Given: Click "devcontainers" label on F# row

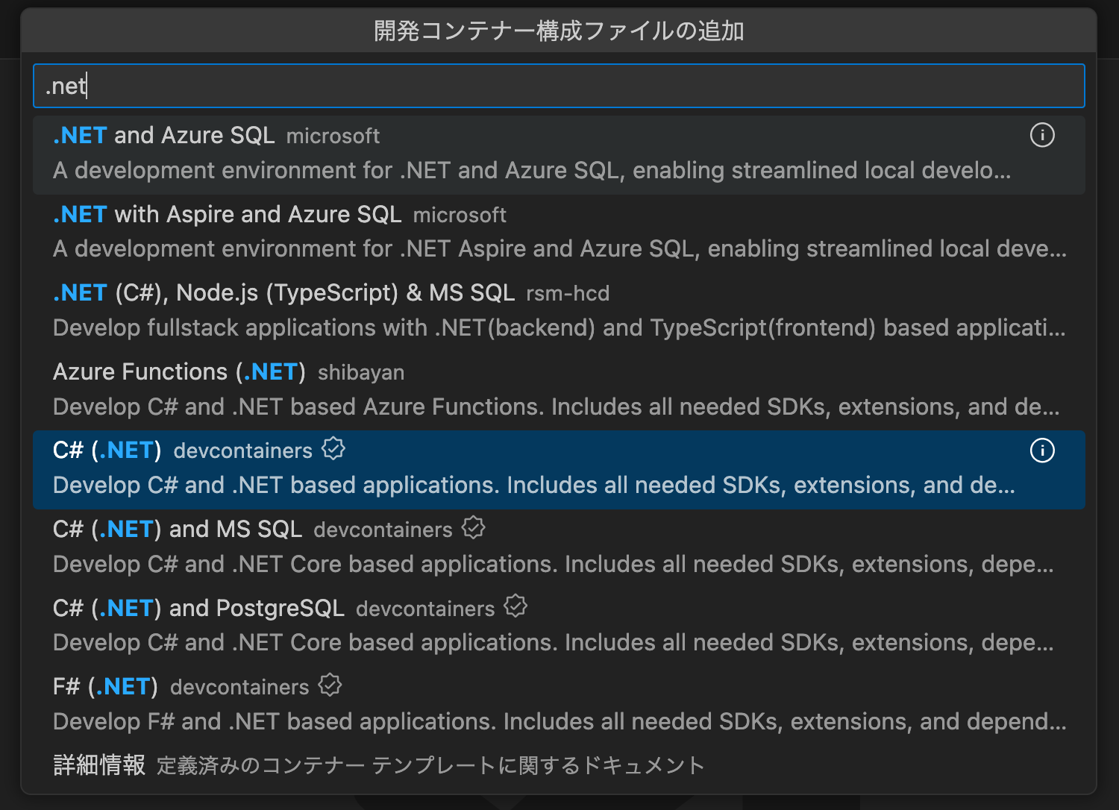Looking at the screenshot, I should pyautogui.click(x=239, y=688).
